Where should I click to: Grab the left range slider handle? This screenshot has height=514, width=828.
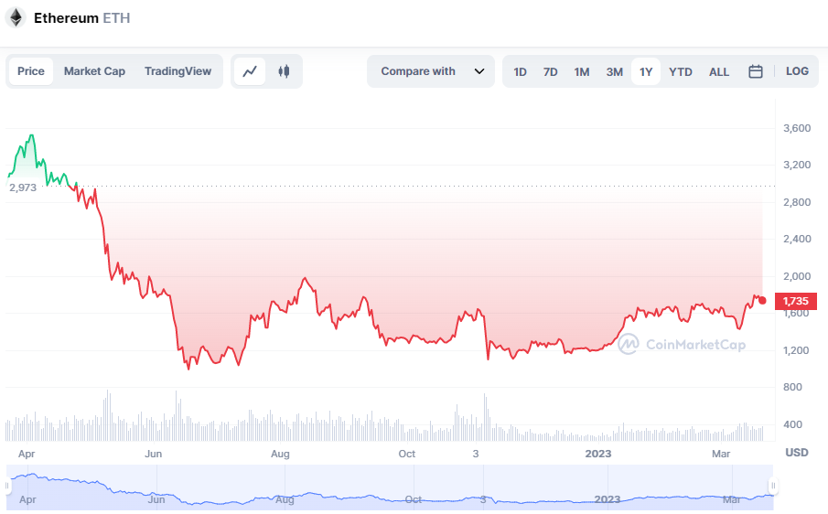(7, 485)
